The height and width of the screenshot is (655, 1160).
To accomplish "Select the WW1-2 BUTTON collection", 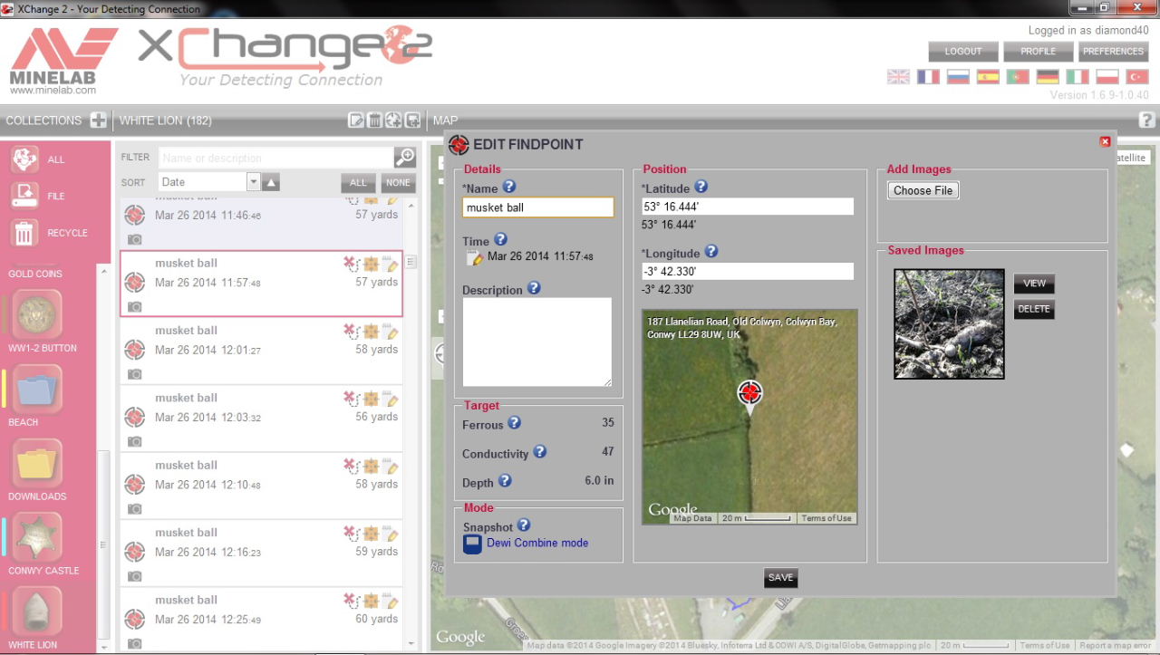I will click(x=37, y=314).
